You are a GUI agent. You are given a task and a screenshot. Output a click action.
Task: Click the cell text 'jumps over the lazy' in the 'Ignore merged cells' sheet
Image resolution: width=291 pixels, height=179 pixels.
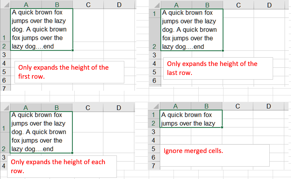(x=188, y=123)
